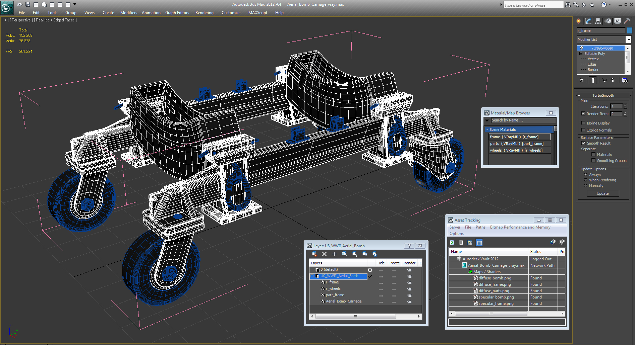Screen dimensions: 635x345
Task: Click the r_frame object color swatch
Action: [630, 30]
